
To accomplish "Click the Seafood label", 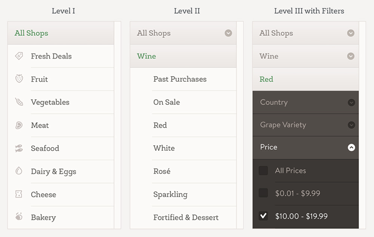I will click(x=45, y=148).
